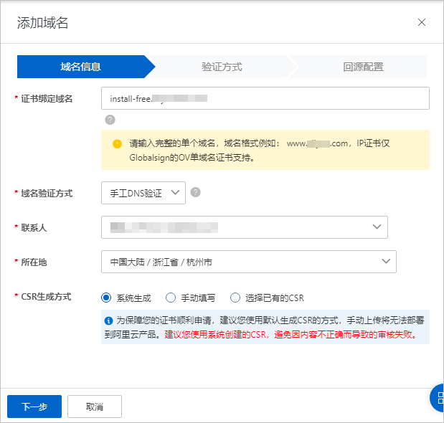This screenshot has width=444, height=423.
Task: Click the 所在地 label
Action: pyautogui.click(x=34, y=262)
